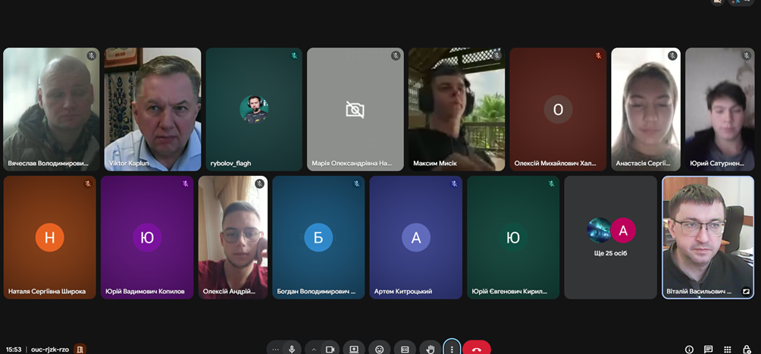Click the screen icon on Віталій Васильович tile

pyautogui.click(x=746, y=291)
